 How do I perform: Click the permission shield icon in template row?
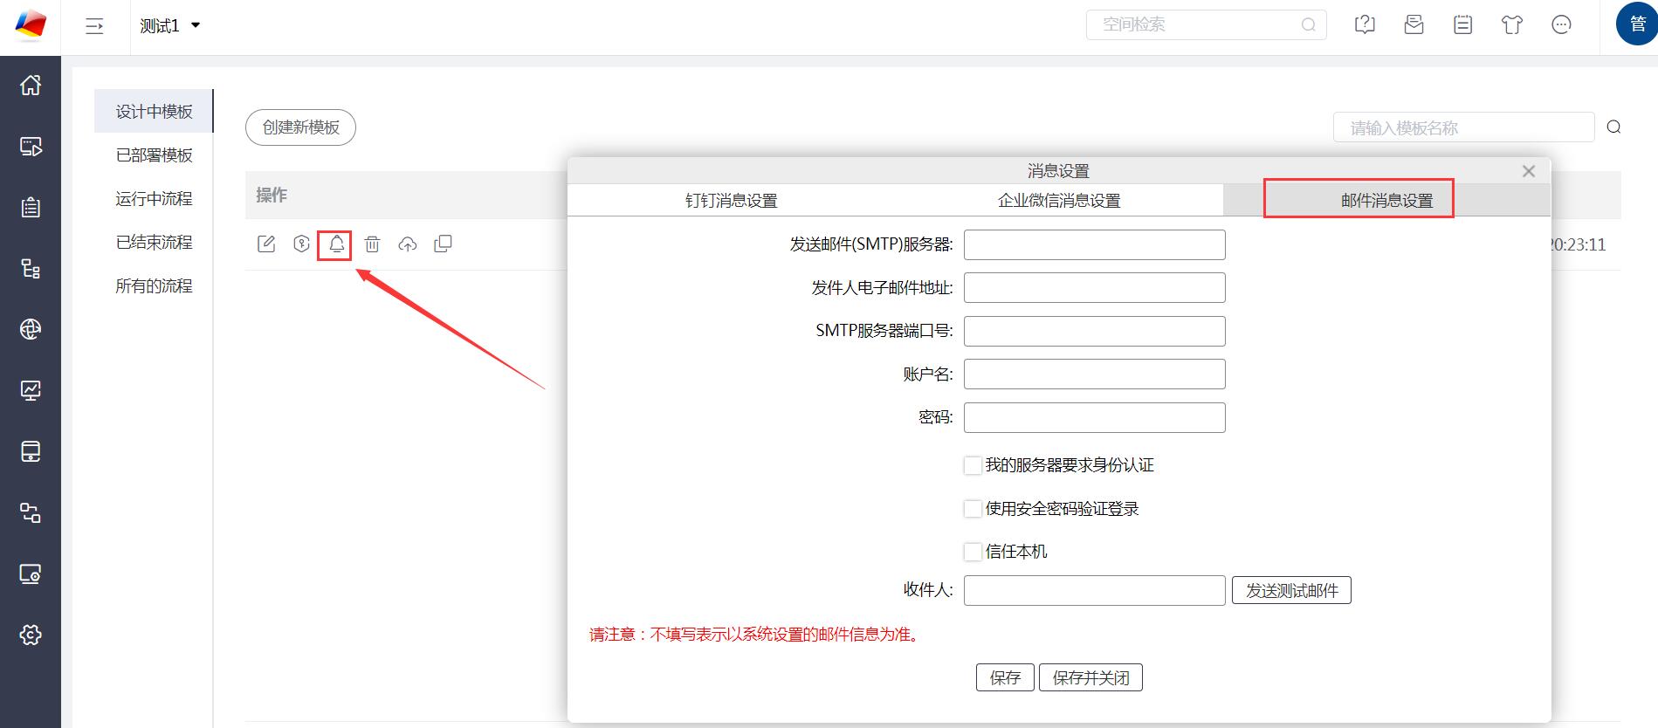(x=301, y=244)
